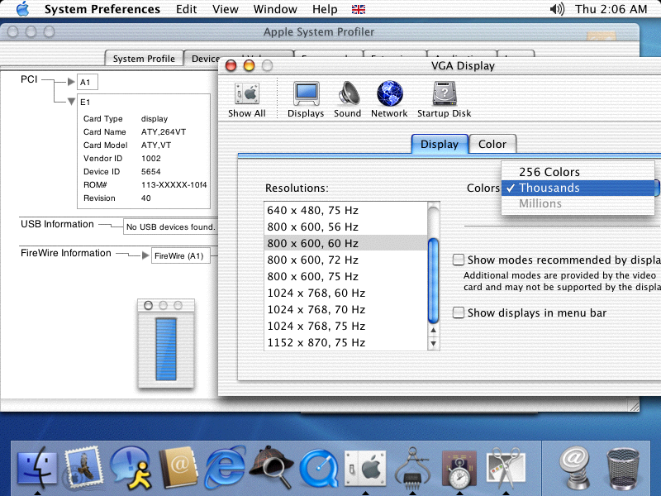Enable Show modes recommended by display
Viewport: 661px width, 496px height.
point(459,260)
